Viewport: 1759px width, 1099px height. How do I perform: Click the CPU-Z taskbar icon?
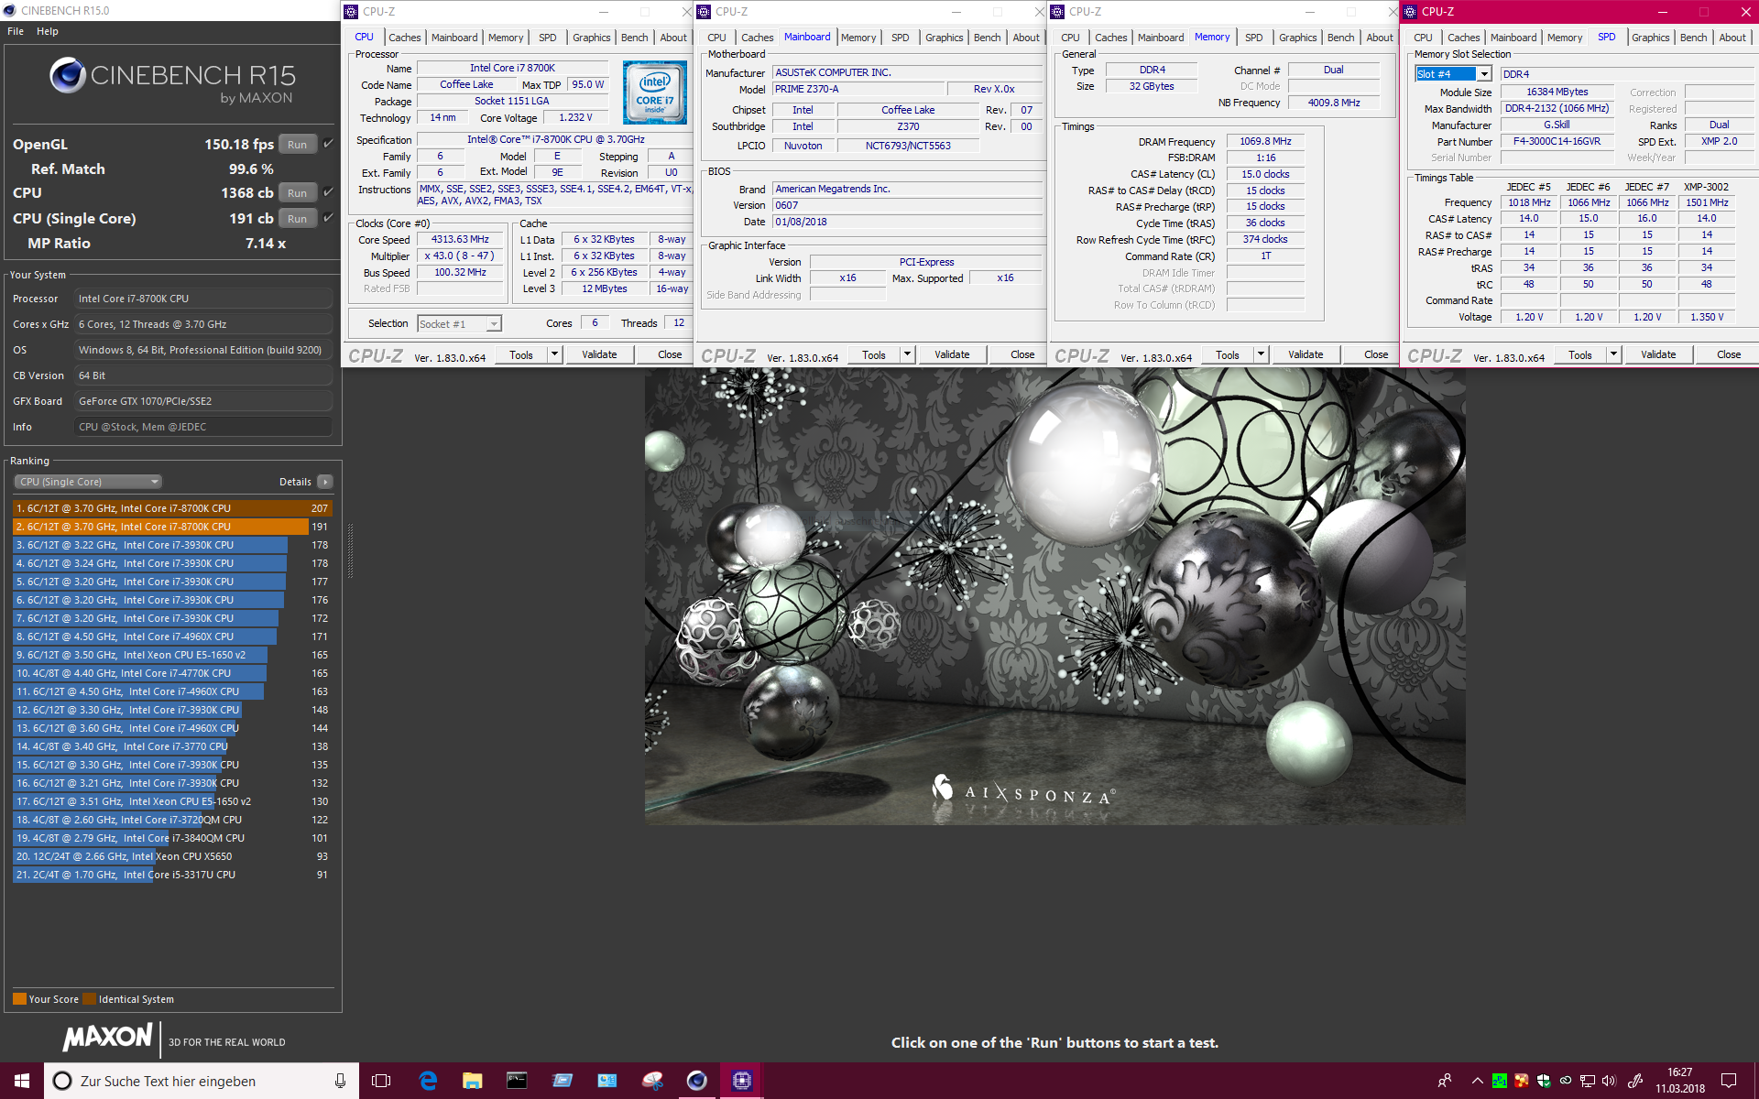pos(741,1081)
